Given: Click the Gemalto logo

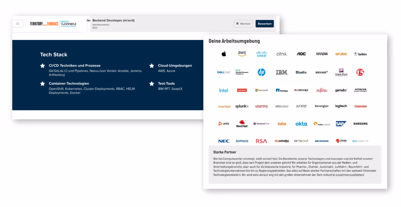Looking at the screenshot, I should click(341, 90).
